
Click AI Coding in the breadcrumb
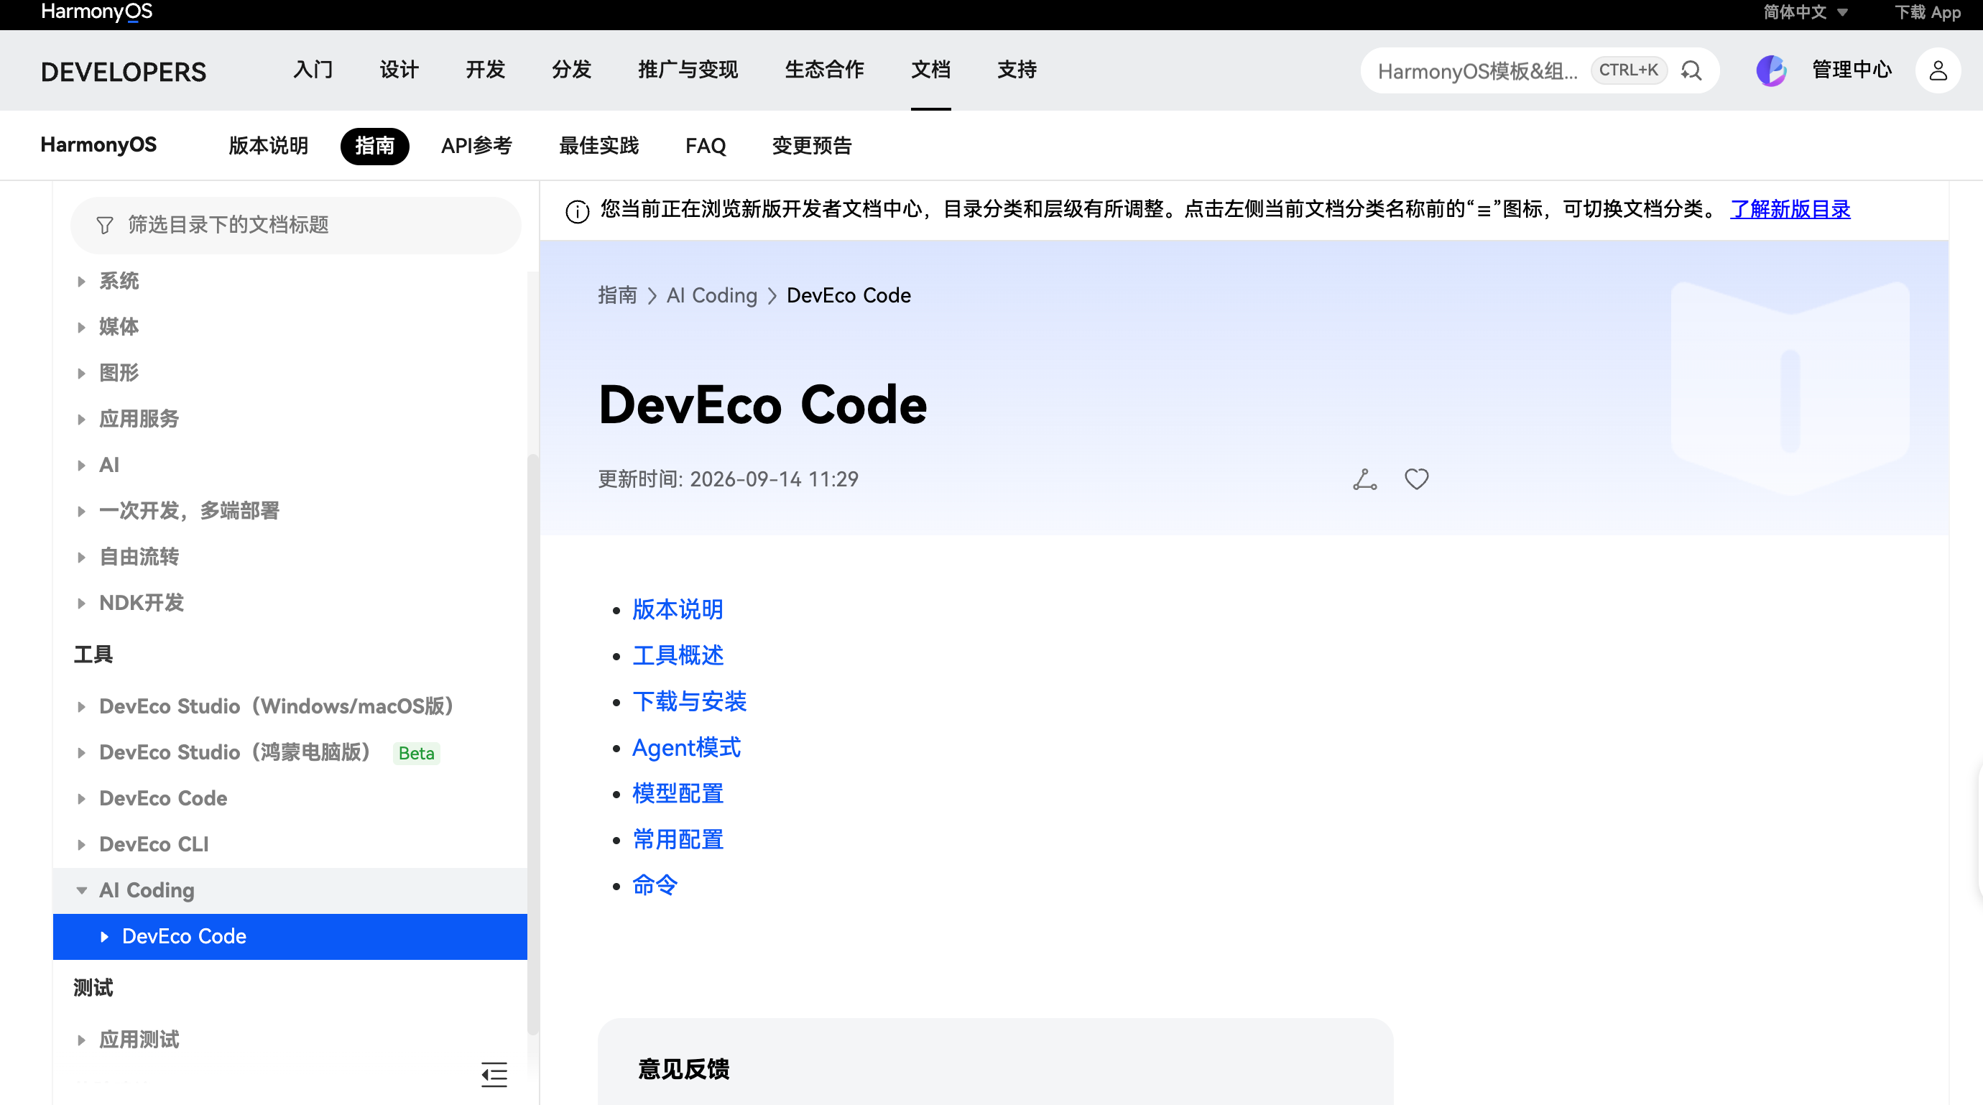coord(711,296)
